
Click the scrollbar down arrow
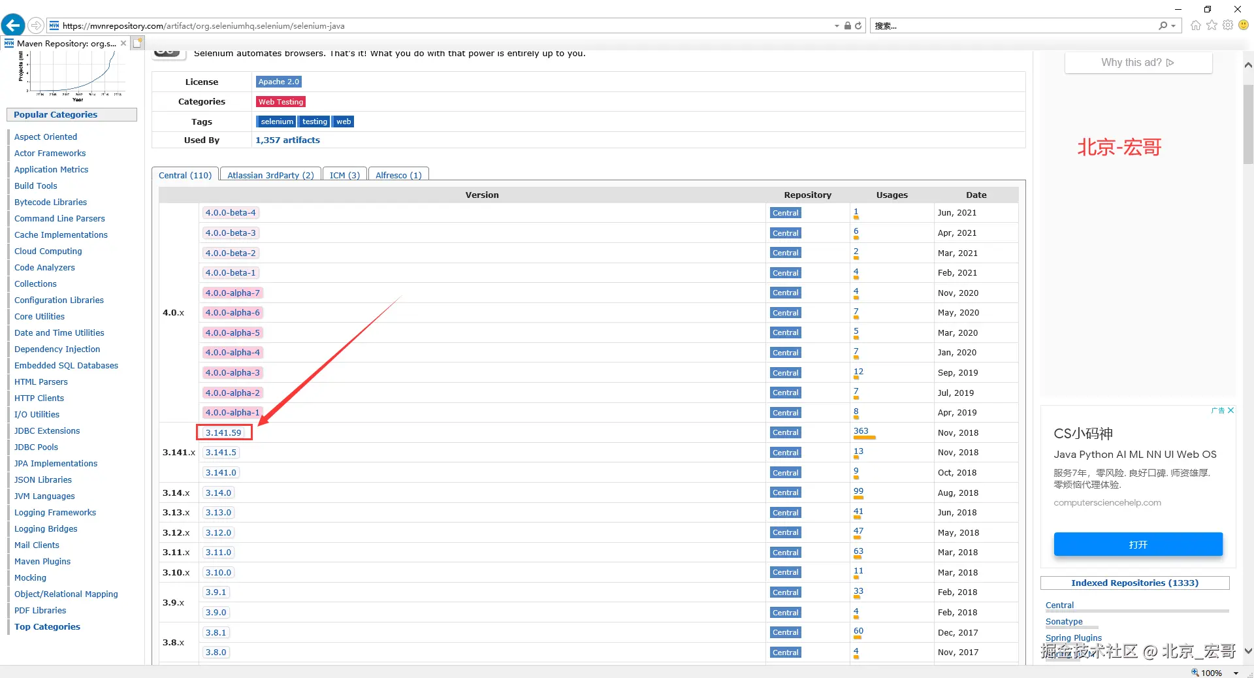pyautogui.click(x=1248, y=651)
